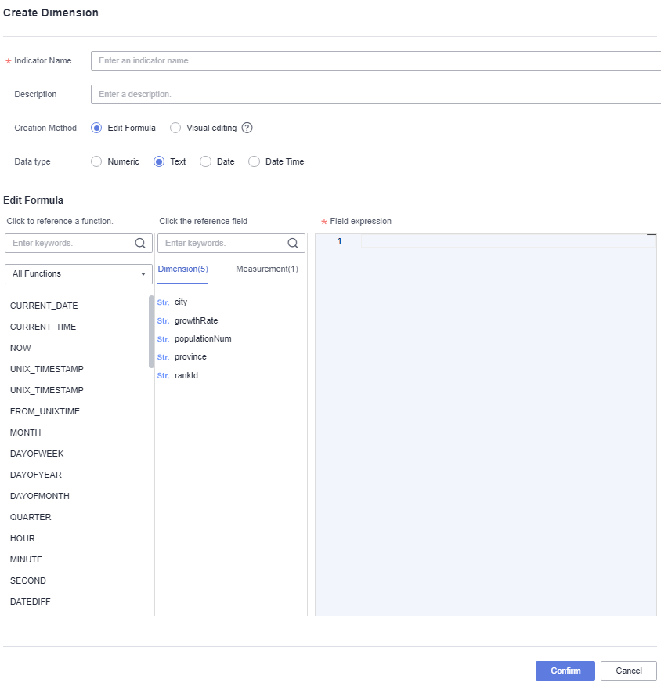Insert the DATEDIFF function from the list

(x=31, y=602)
